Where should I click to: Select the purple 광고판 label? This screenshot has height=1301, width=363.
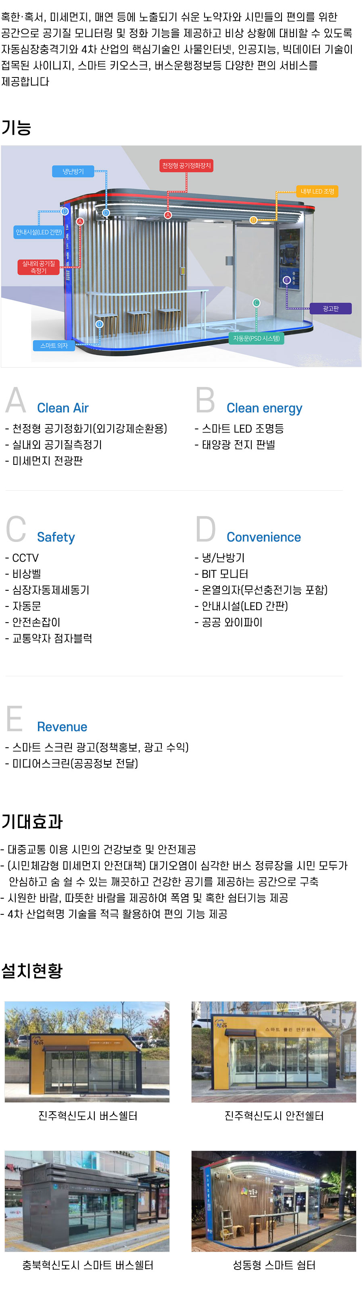(x=331, y=309)
